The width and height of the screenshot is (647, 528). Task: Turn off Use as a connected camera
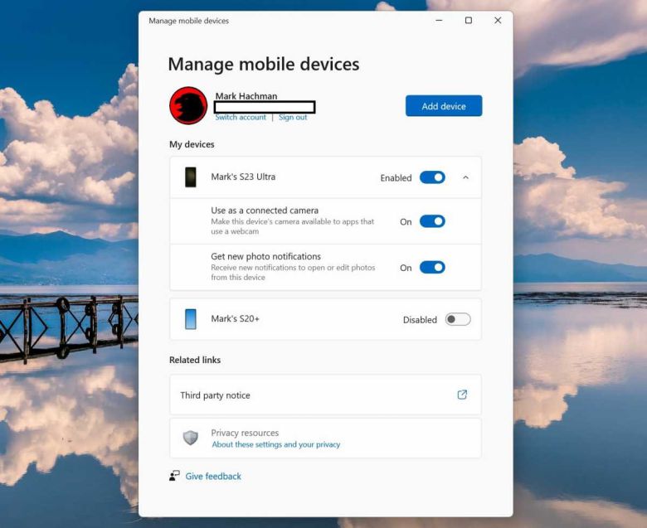(x=432, y=221)
